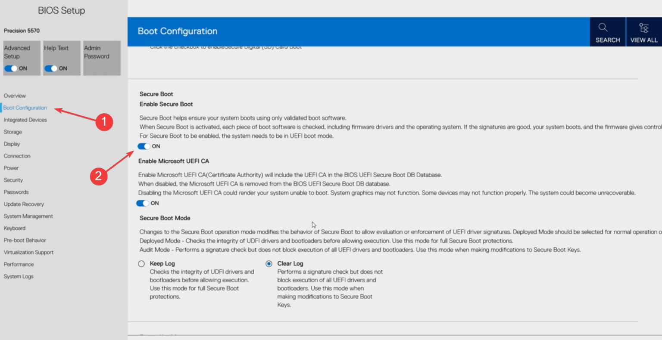662x340 pixels.
Task: Turn off Advanced Setup mode
Action: point(10,68)
